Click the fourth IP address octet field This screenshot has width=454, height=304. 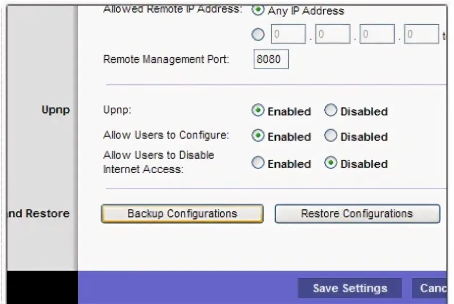click(421, 34)
